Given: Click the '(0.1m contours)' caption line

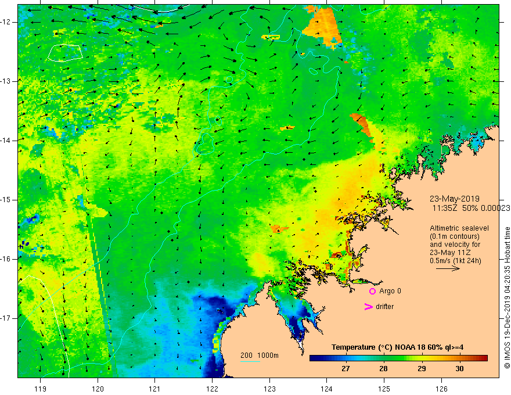Looking at the screenshot, I should [x=455, y=236].
